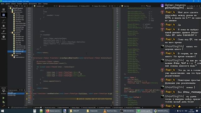Open the translator.cpp file selector dropdown
The width and height of the screenshot is (201, 113).
pos(44,6)
